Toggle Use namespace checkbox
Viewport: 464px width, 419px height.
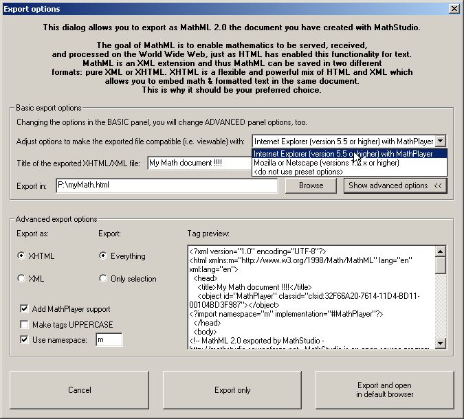click(24, 340)
